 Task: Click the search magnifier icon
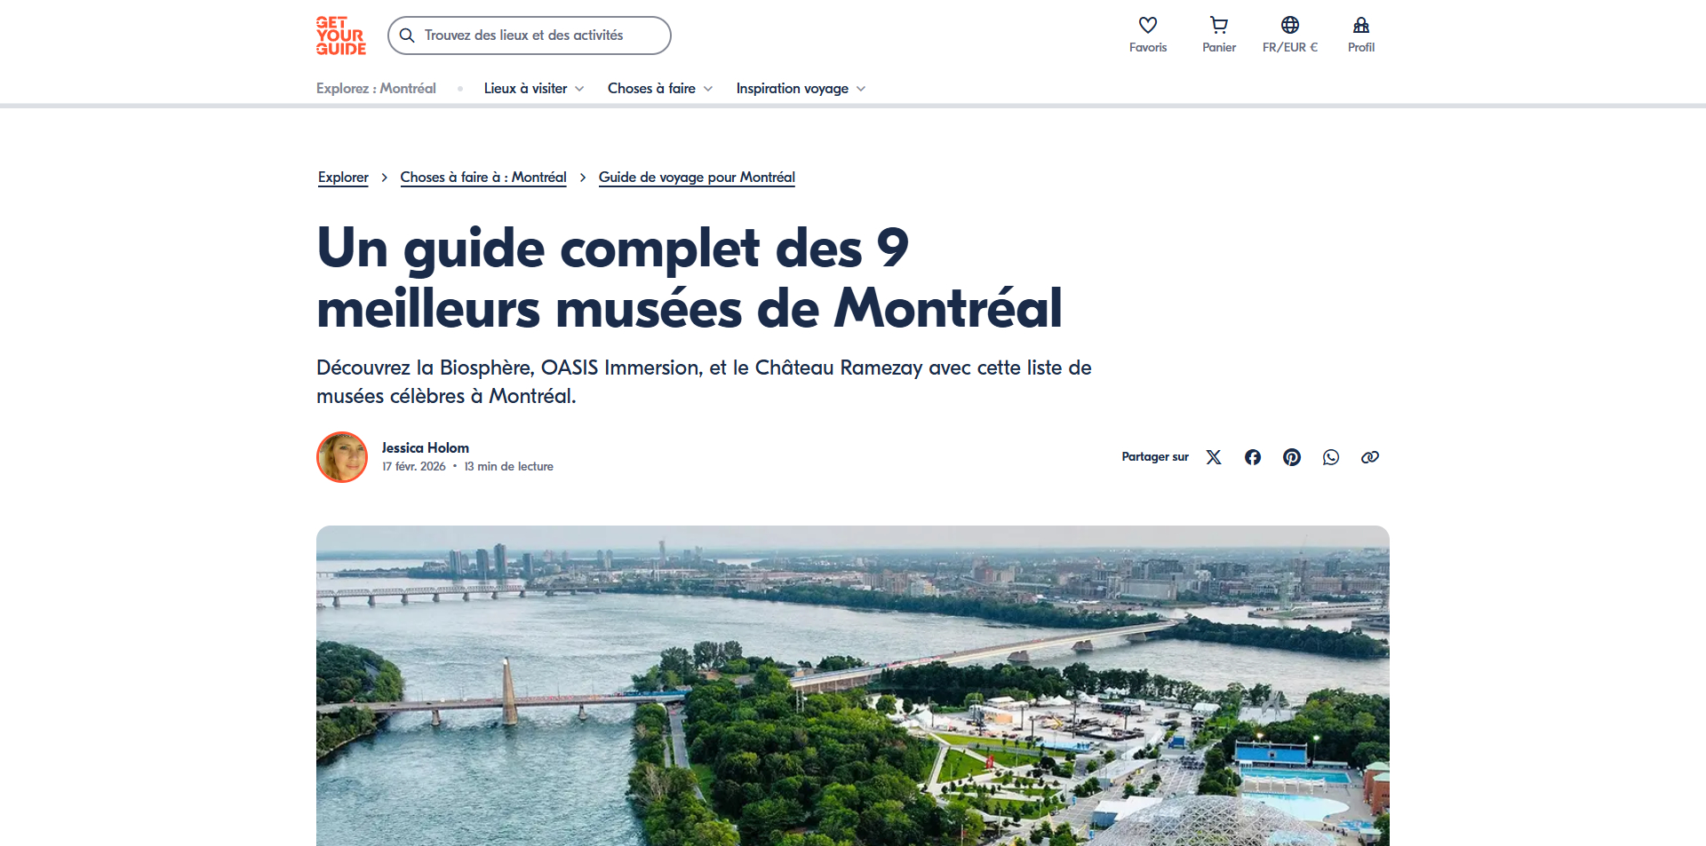pos(407,36)
